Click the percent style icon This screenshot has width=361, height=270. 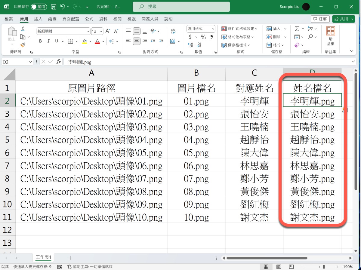[x=203, y=37]
